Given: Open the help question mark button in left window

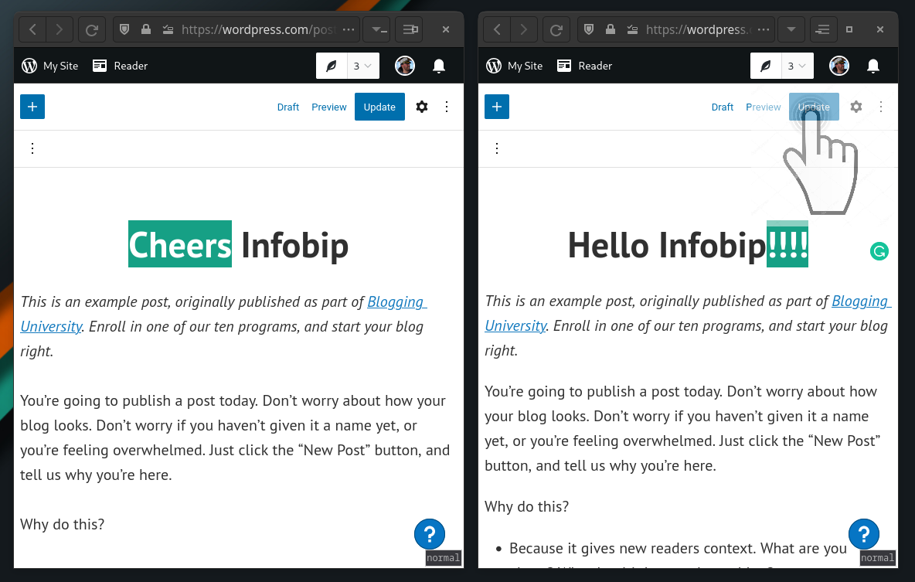Looking at the screenshot, I should tap(430, 533).
